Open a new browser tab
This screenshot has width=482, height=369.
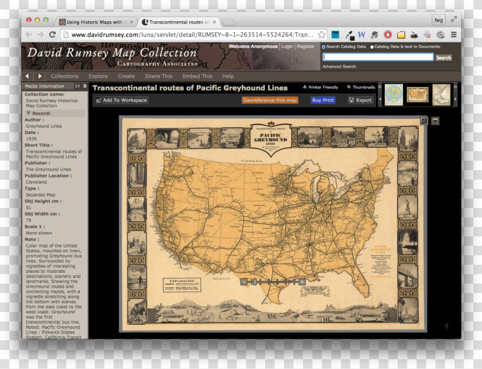[x=228, y=22]
